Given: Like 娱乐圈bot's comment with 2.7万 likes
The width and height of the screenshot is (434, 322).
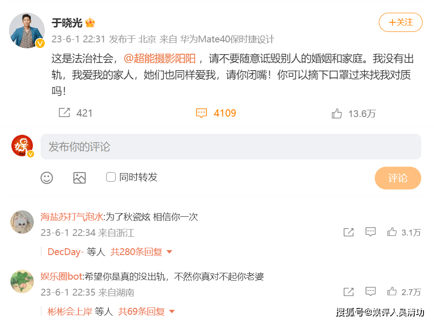Looking at the screenshot, I should [x=392, y=291].
